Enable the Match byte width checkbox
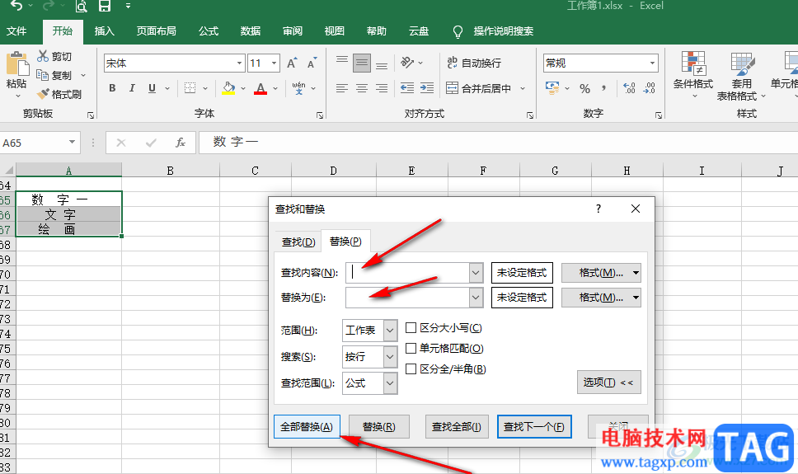This screenshot has width=798, height=474. [411, 369]
